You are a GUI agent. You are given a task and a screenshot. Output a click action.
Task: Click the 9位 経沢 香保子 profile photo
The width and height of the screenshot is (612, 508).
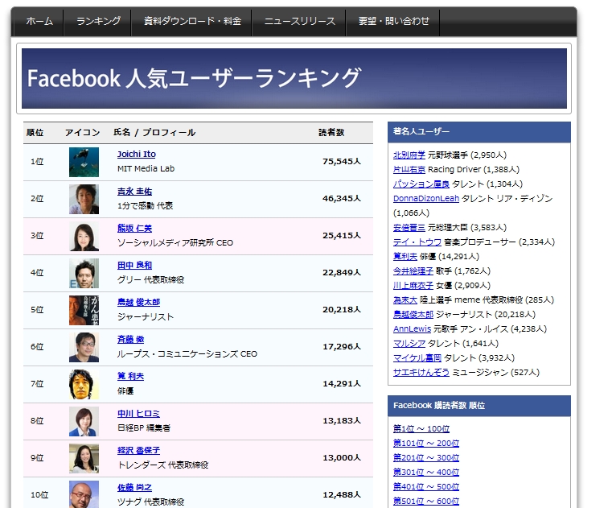(x=84, y=458)
